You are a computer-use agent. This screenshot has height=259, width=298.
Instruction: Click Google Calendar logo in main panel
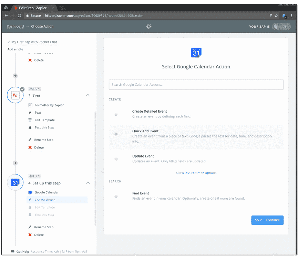click(196, 52)
